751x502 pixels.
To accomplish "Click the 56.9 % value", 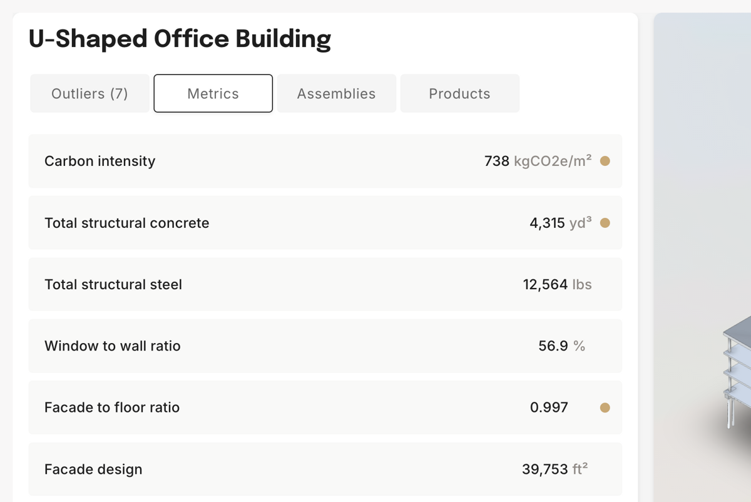I will click(561, 346).
